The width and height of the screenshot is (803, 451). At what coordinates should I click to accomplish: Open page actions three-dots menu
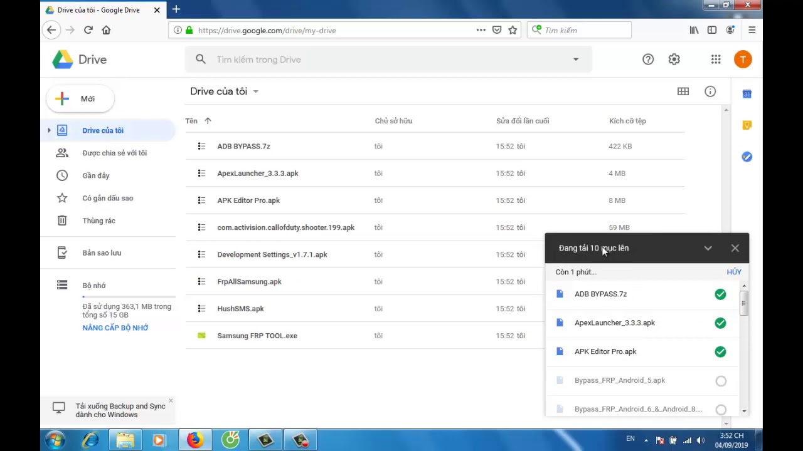(x=481, y=30)
